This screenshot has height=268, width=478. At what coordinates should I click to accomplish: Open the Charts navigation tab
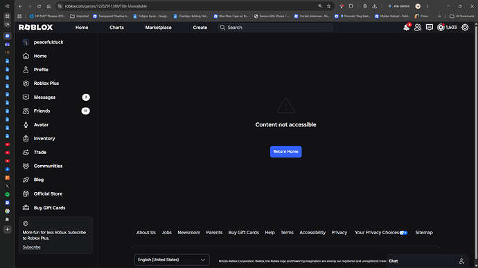click(117, 28)
